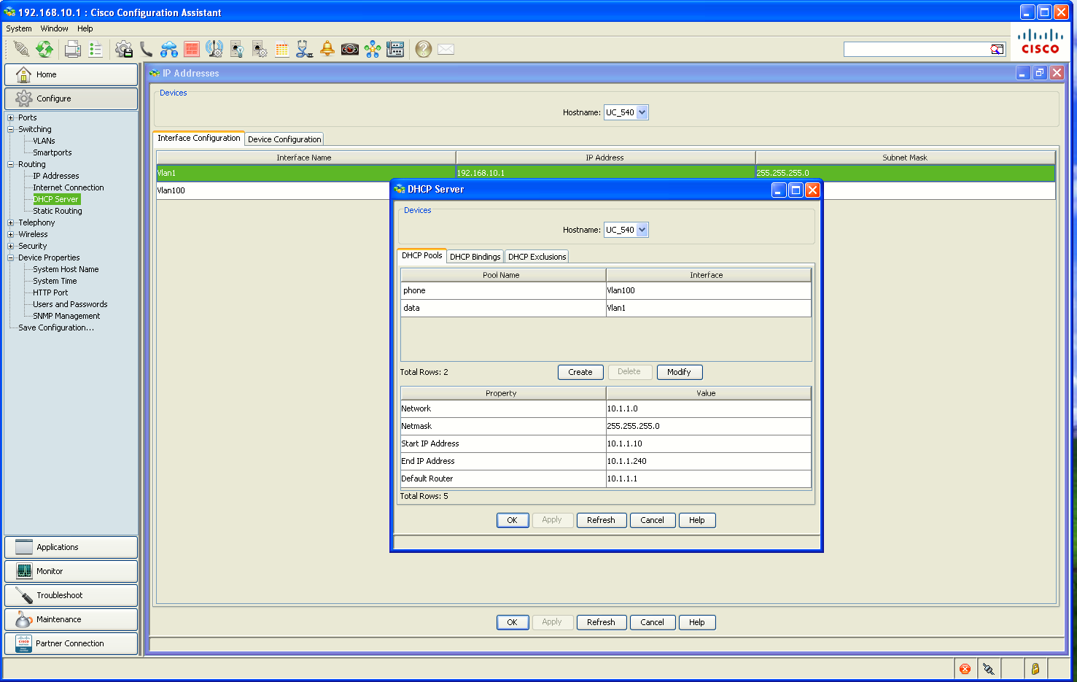The image size is (1077, 682).
Task: Click the gear with floppy disk icon
Action: pyautogui.click(x=124, y=49)
